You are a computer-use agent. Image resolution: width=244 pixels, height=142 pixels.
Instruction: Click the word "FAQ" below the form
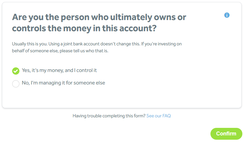tap(167, 116)
